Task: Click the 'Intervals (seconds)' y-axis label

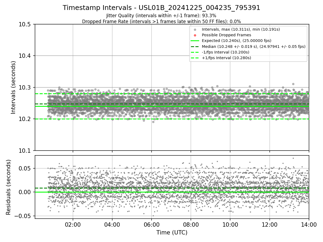Action: click(x=13, y=87)
